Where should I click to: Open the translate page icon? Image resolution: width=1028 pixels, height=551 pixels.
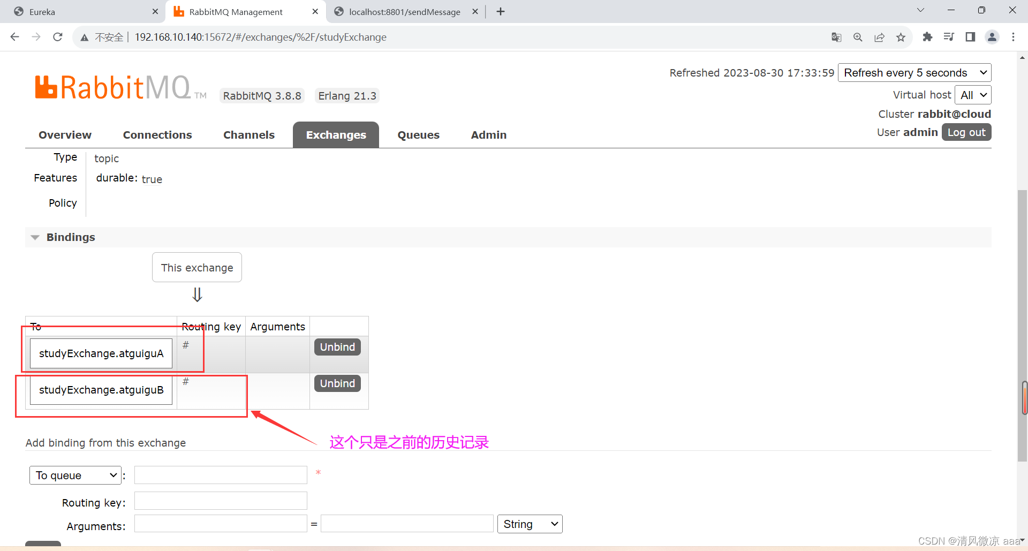click(x=836, y=37)
